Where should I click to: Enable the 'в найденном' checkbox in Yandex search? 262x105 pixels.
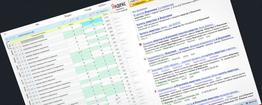click(132, 6)
